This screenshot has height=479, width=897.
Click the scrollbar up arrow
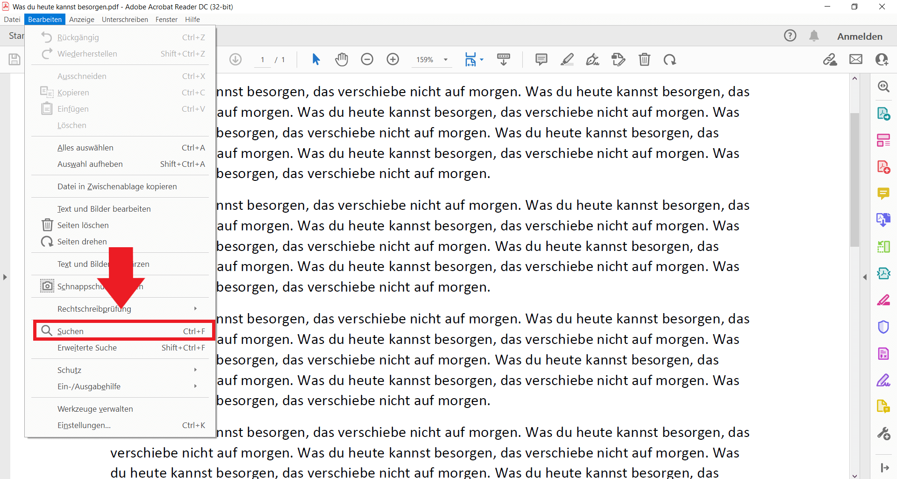854,78
